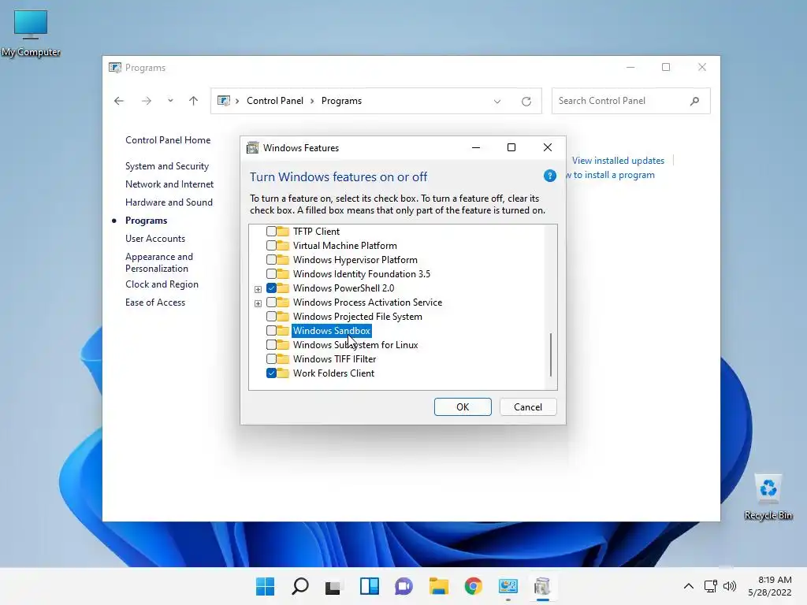Select Work Folders Client label
This screenshot has width=807, height=605.
pos(333,373)
